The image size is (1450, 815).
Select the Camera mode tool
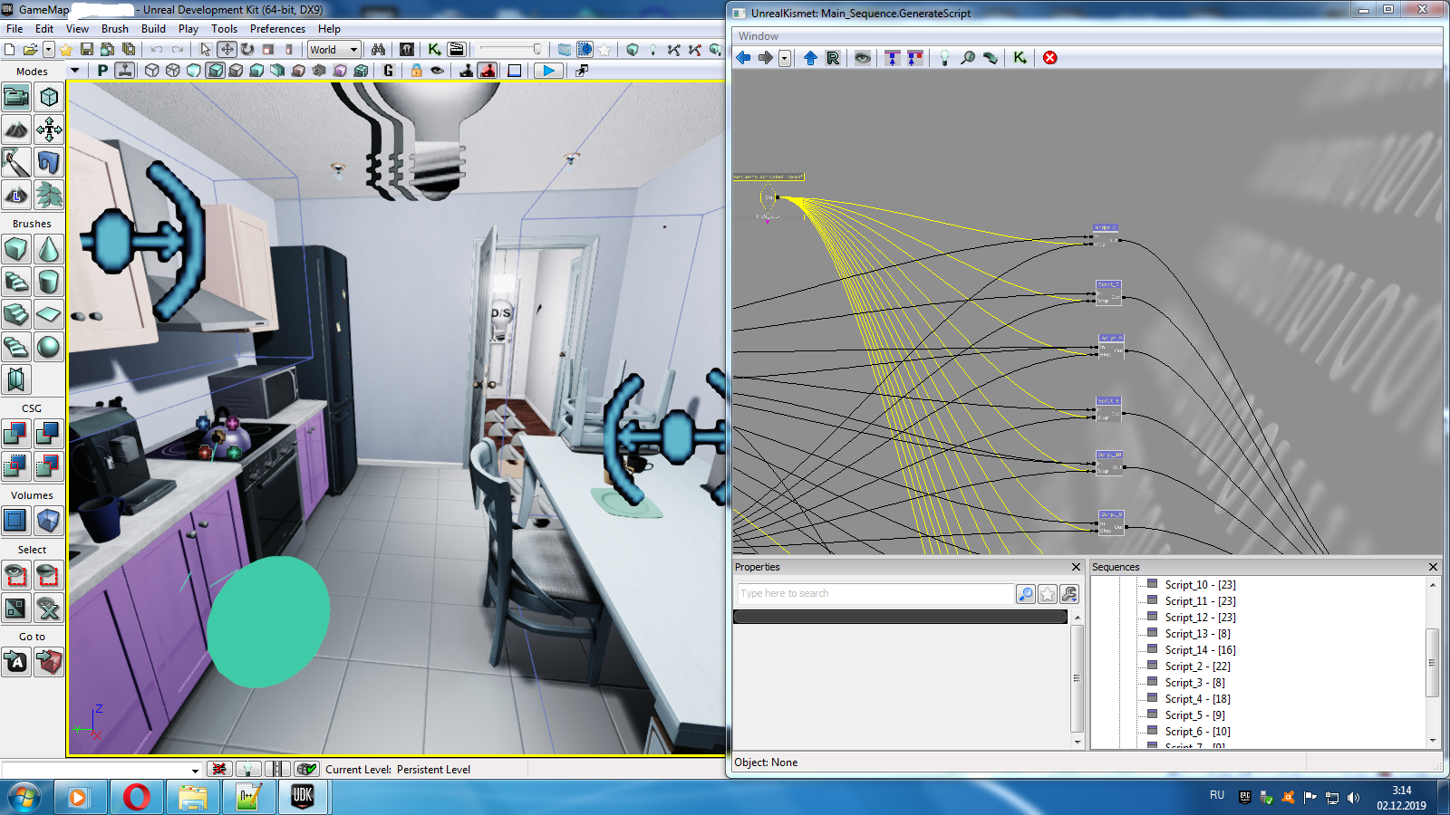coord(16,97)
